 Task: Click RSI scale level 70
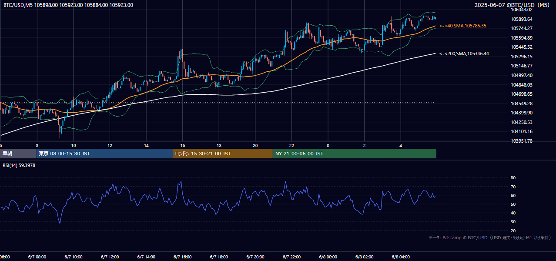[513, 187]
